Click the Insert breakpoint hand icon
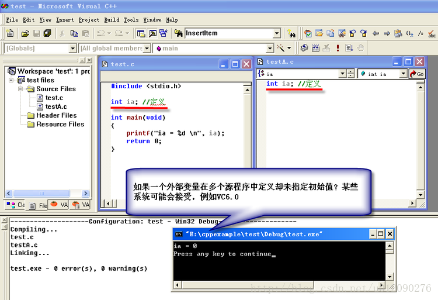Viewport: 438px width, 300px height. point(361,48)
